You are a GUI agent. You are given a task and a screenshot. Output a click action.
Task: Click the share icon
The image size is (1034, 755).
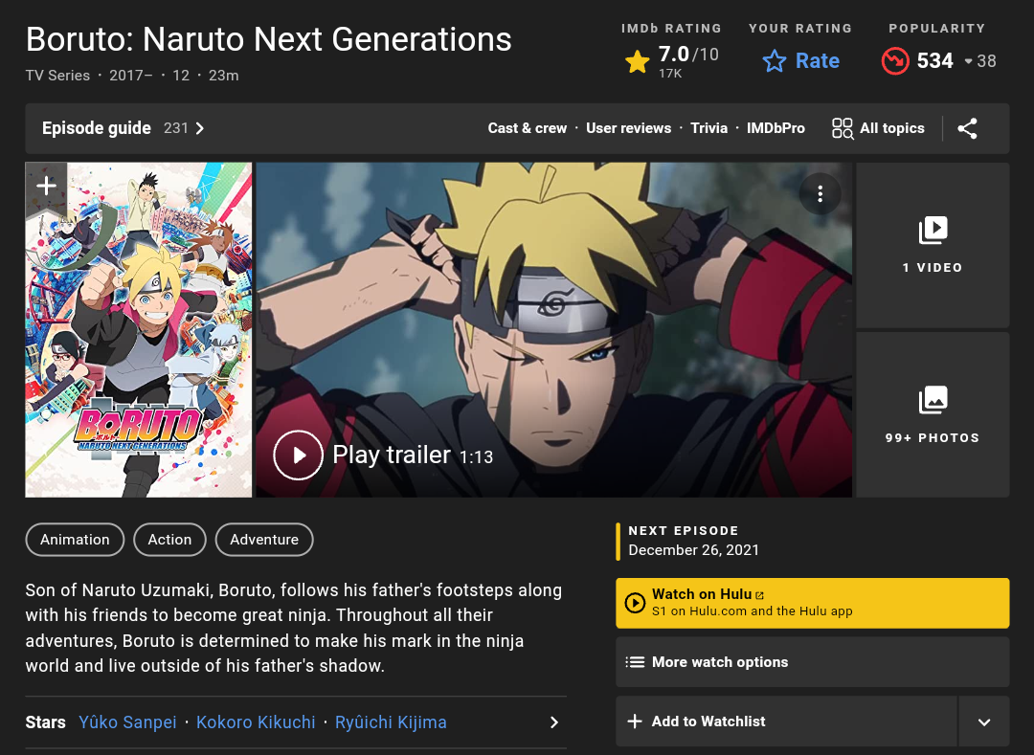(967, 128)
